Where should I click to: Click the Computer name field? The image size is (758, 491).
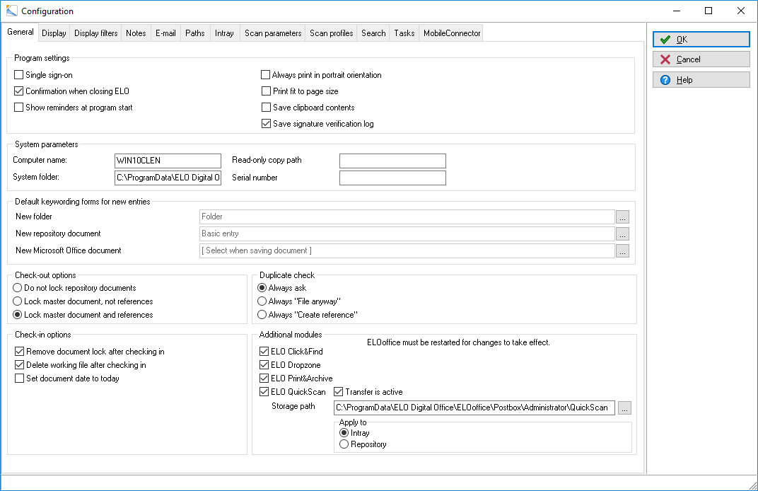click(x=168, y=161)
